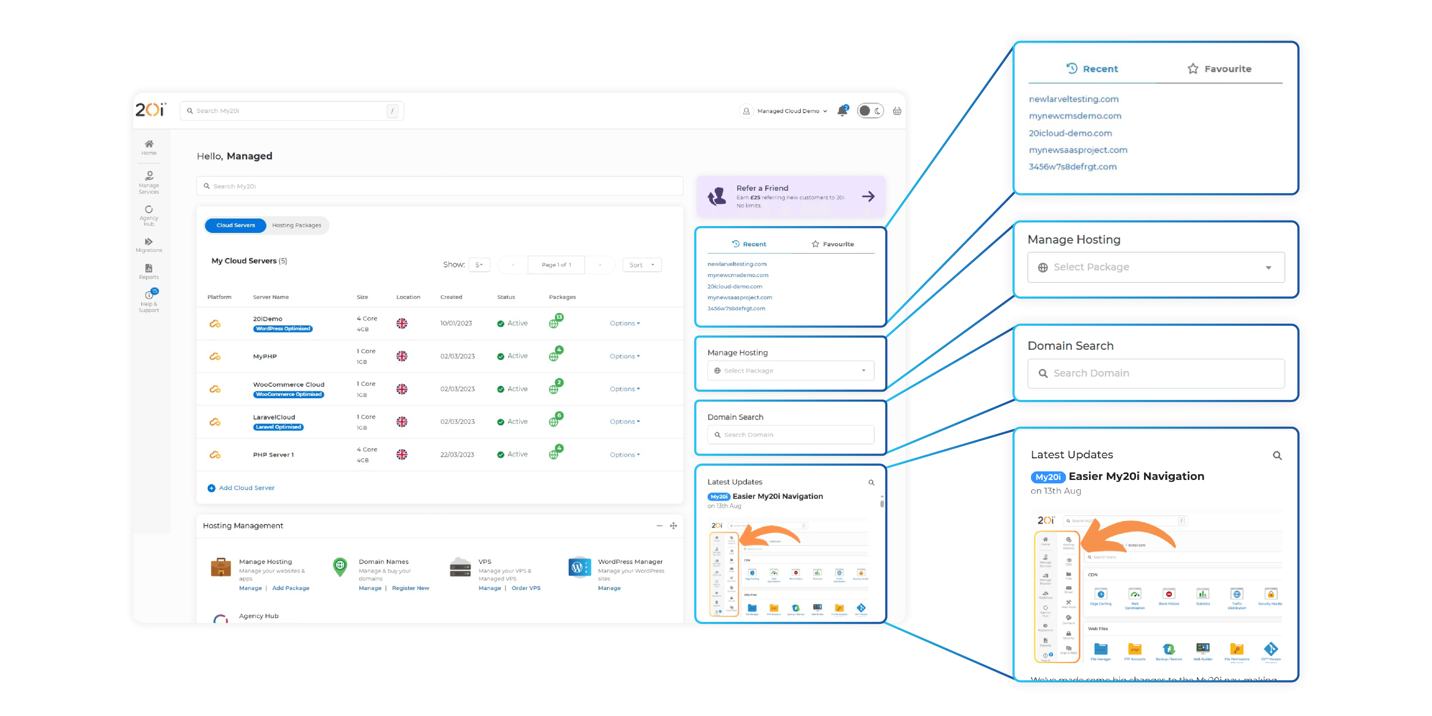1432x716 pixels.
Task: Collapse the Hosting Management panel
Action: pyautogui.click(x=659, y=526)
